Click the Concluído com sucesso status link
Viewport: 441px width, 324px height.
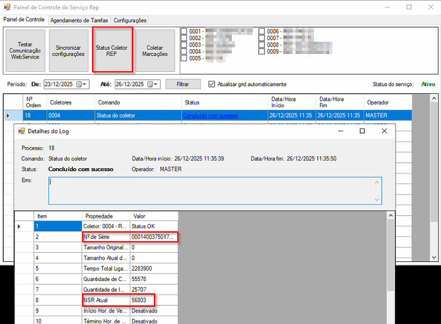coord(210,115)
